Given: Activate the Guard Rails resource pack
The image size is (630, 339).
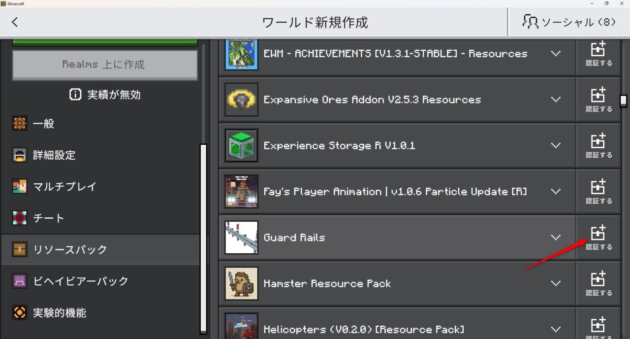Looking at the screenshot, I should pyautogui.click(x=598, y=237).
